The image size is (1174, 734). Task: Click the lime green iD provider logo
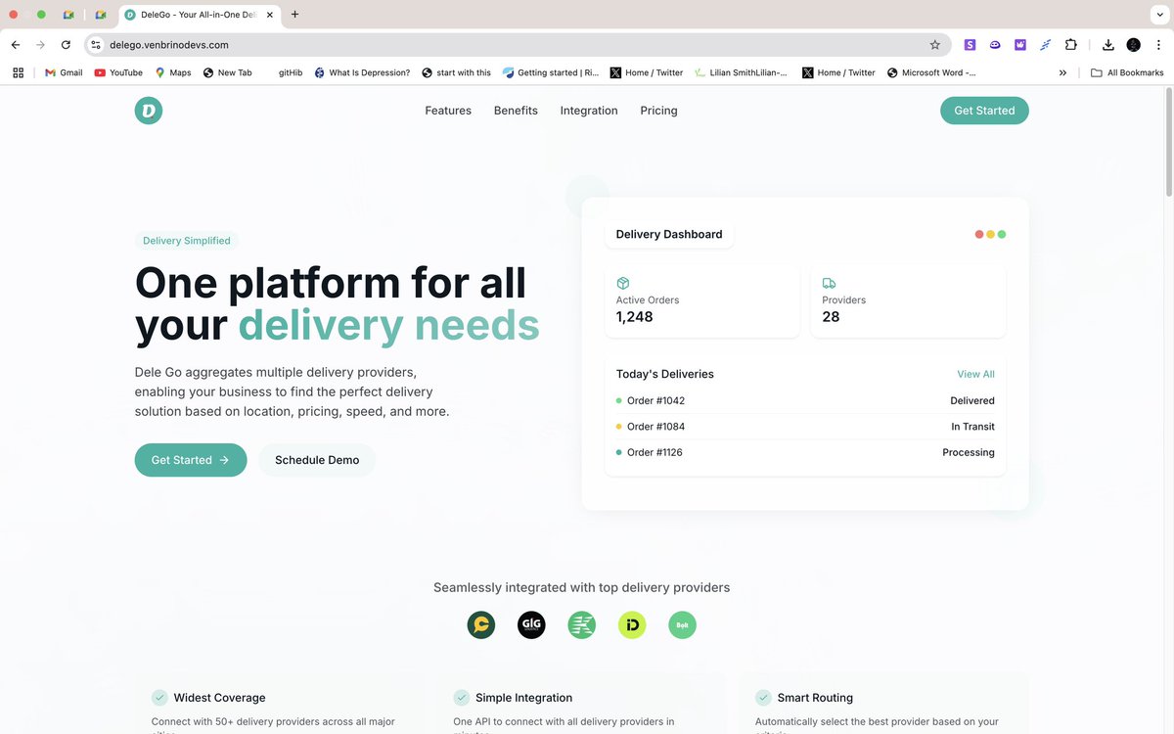click(x=632, y=624)
